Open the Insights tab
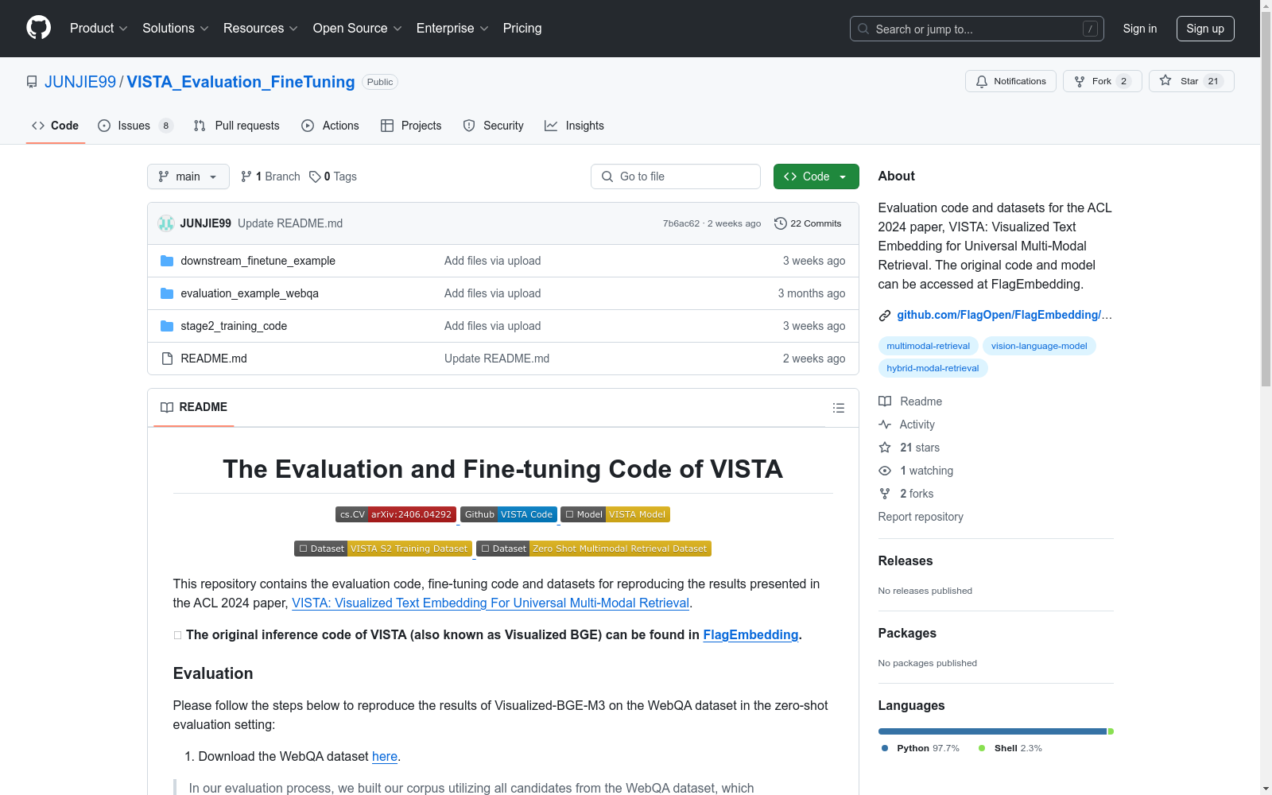Image resolution: width=1272 pixels, height=795 pixels. (574, 126)
